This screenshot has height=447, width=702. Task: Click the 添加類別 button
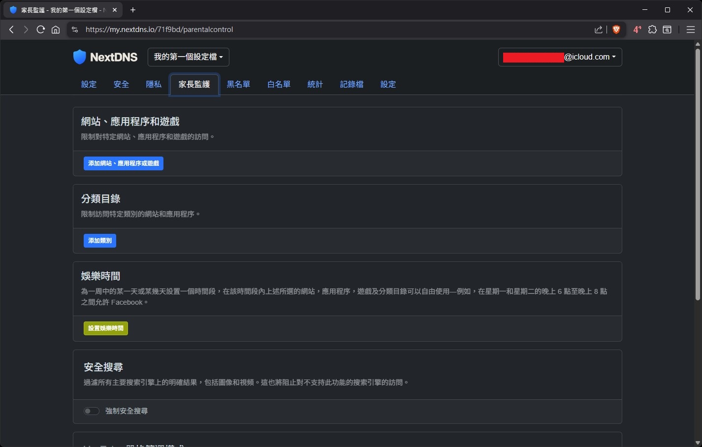[100, 241]
